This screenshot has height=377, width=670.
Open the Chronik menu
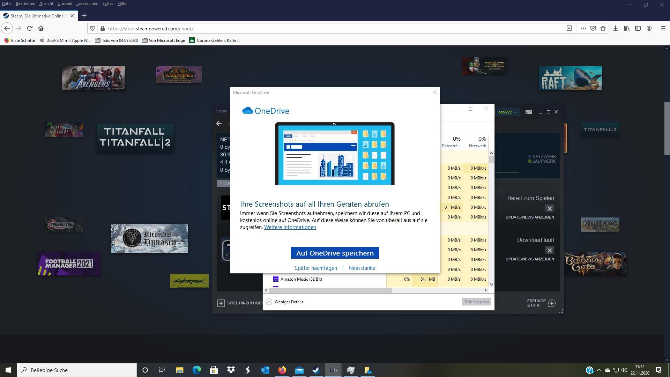(x=65, y=3)
